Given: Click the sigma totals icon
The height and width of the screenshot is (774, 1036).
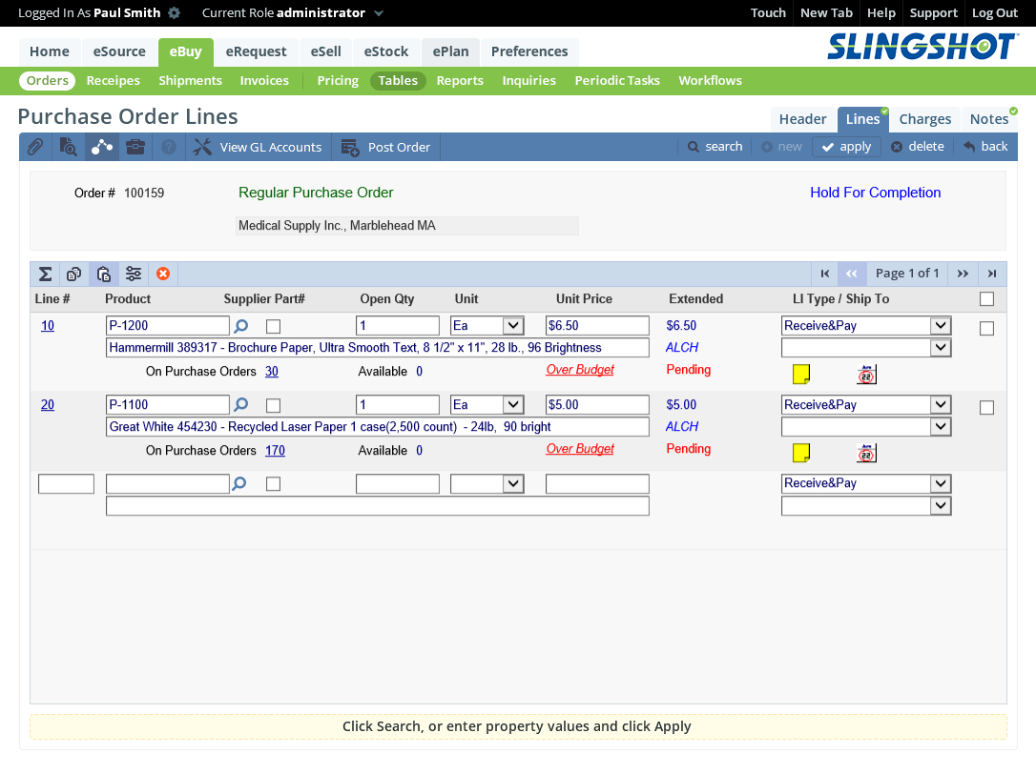Looking at the screenshot, I should click(x=45, y=275).
